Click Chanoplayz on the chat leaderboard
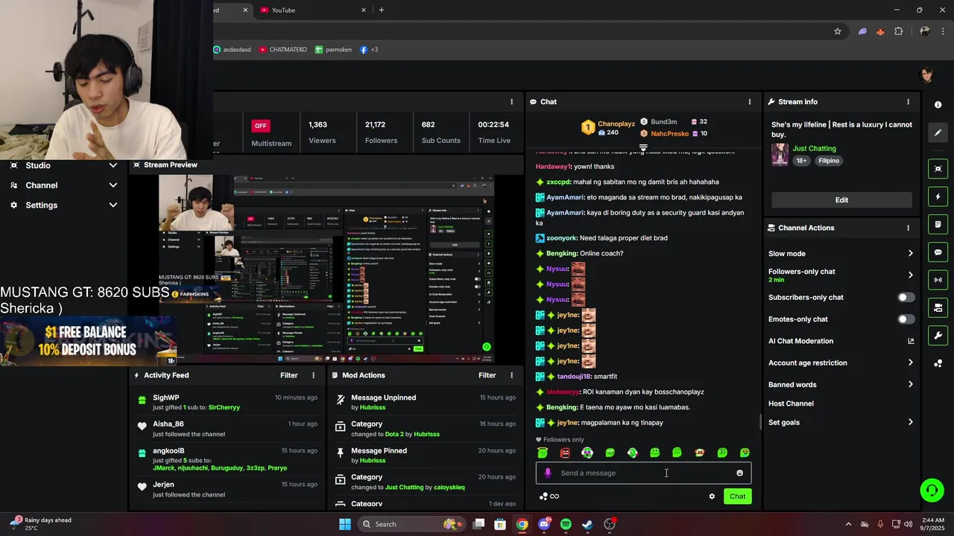This screenshot has height=536, width=954. click(x=616, y=124)
